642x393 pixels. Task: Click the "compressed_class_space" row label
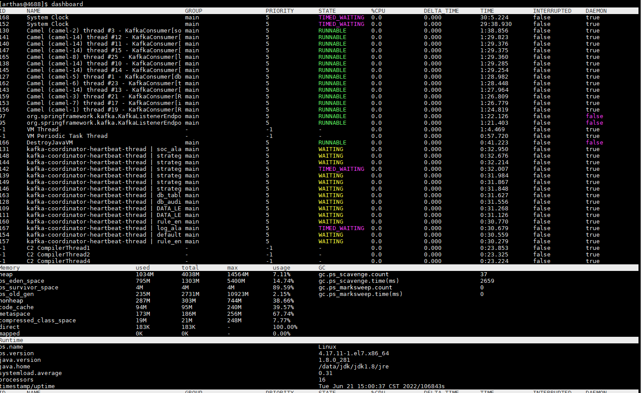coord(38,321)
